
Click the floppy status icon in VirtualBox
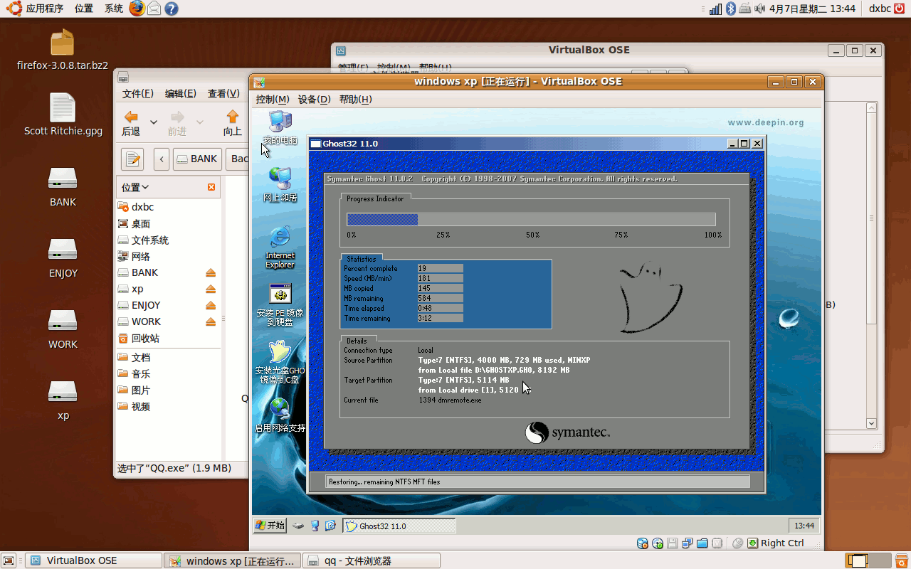point(673,543)
